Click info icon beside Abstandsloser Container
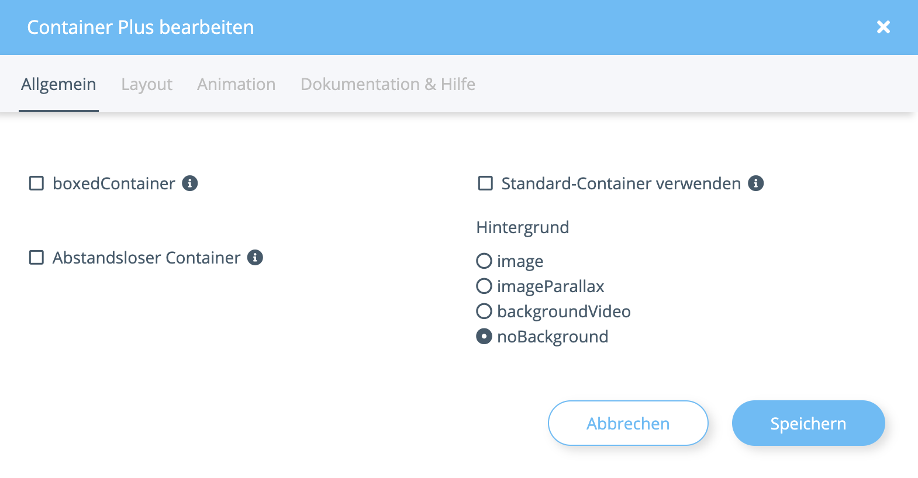 [255, 258]
